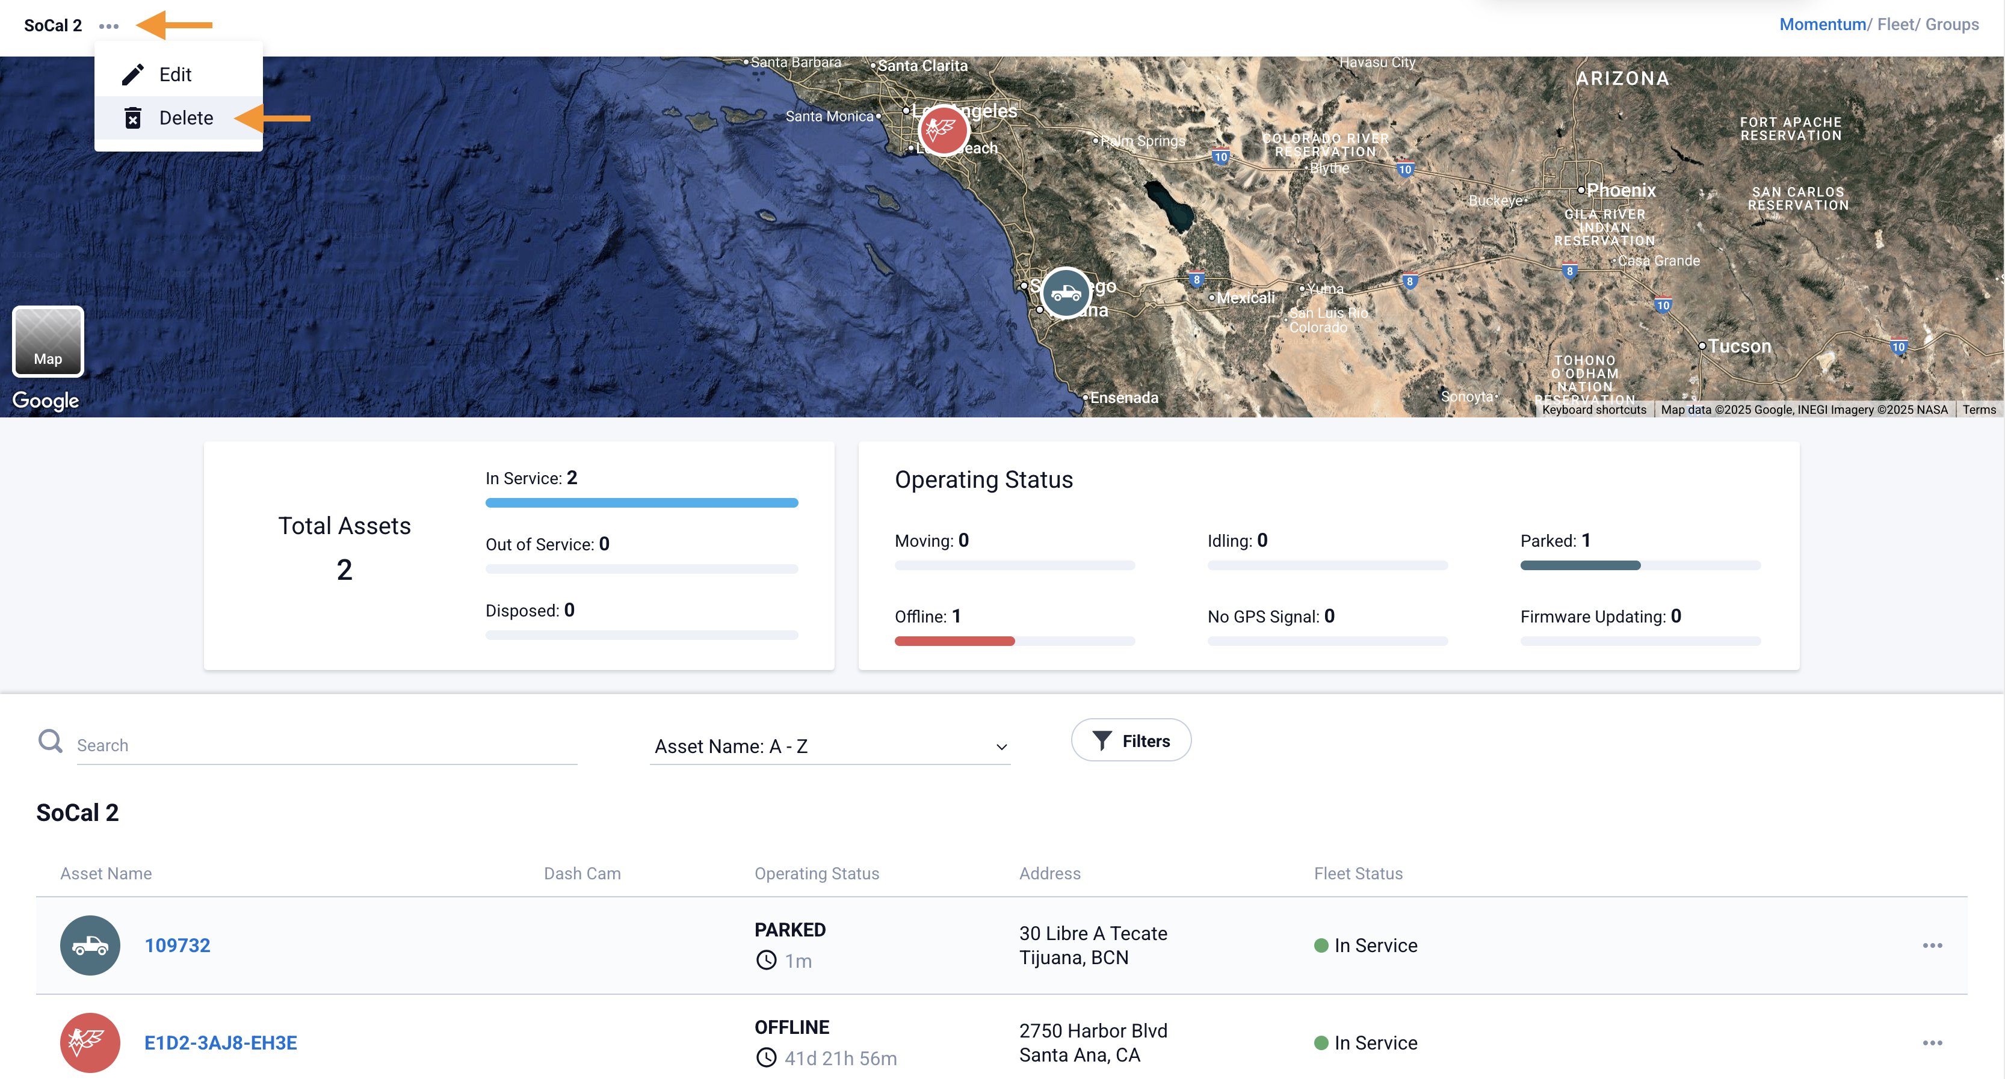Click the red icon for asset E1D2-3AJ8-EH3E
The height and width of the screenshot is (1079, 2005).
click(90, 1042)
